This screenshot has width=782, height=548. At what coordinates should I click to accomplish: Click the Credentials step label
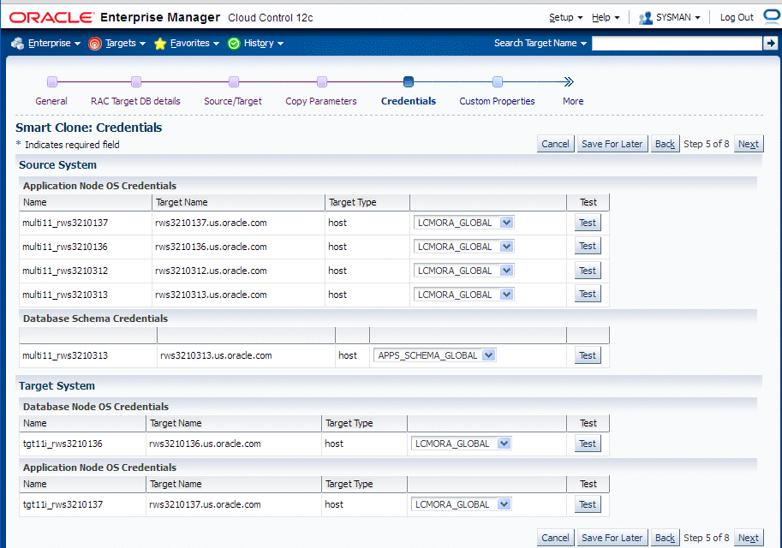(x=409, y=101)
